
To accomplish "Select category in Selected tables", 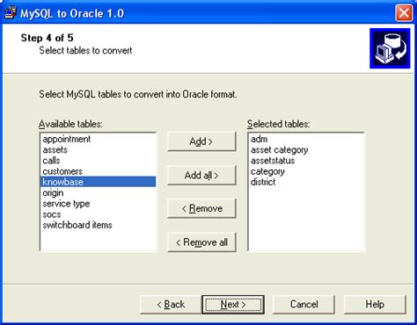I will point(306,171).
